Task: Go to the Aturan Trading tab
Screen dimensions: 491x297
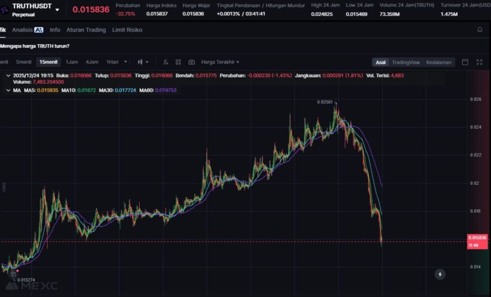Action: (x=86, y=30)
